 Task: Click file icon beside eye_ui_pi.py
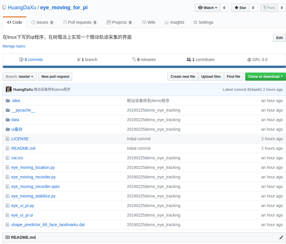(x=8, y=206)
